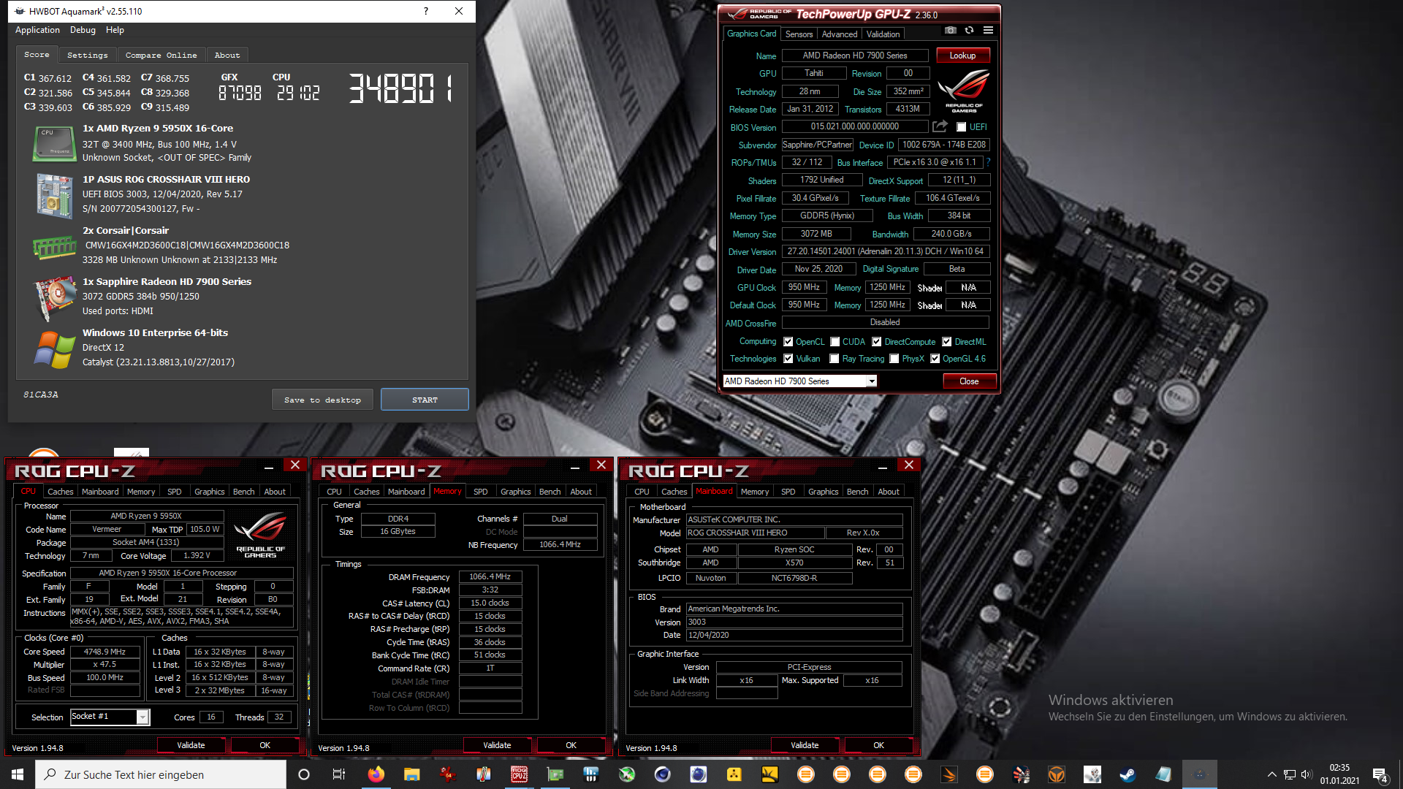This screenshot has height=789, width=1403.
Task: Switch to Compare Online tab
Action: [161, 55]
